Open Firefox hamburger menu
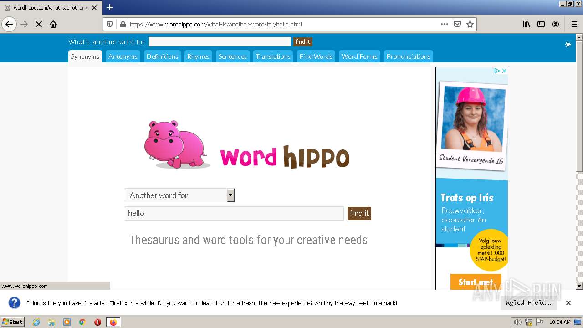Screen dimensions: 583x328 point(574,24)
